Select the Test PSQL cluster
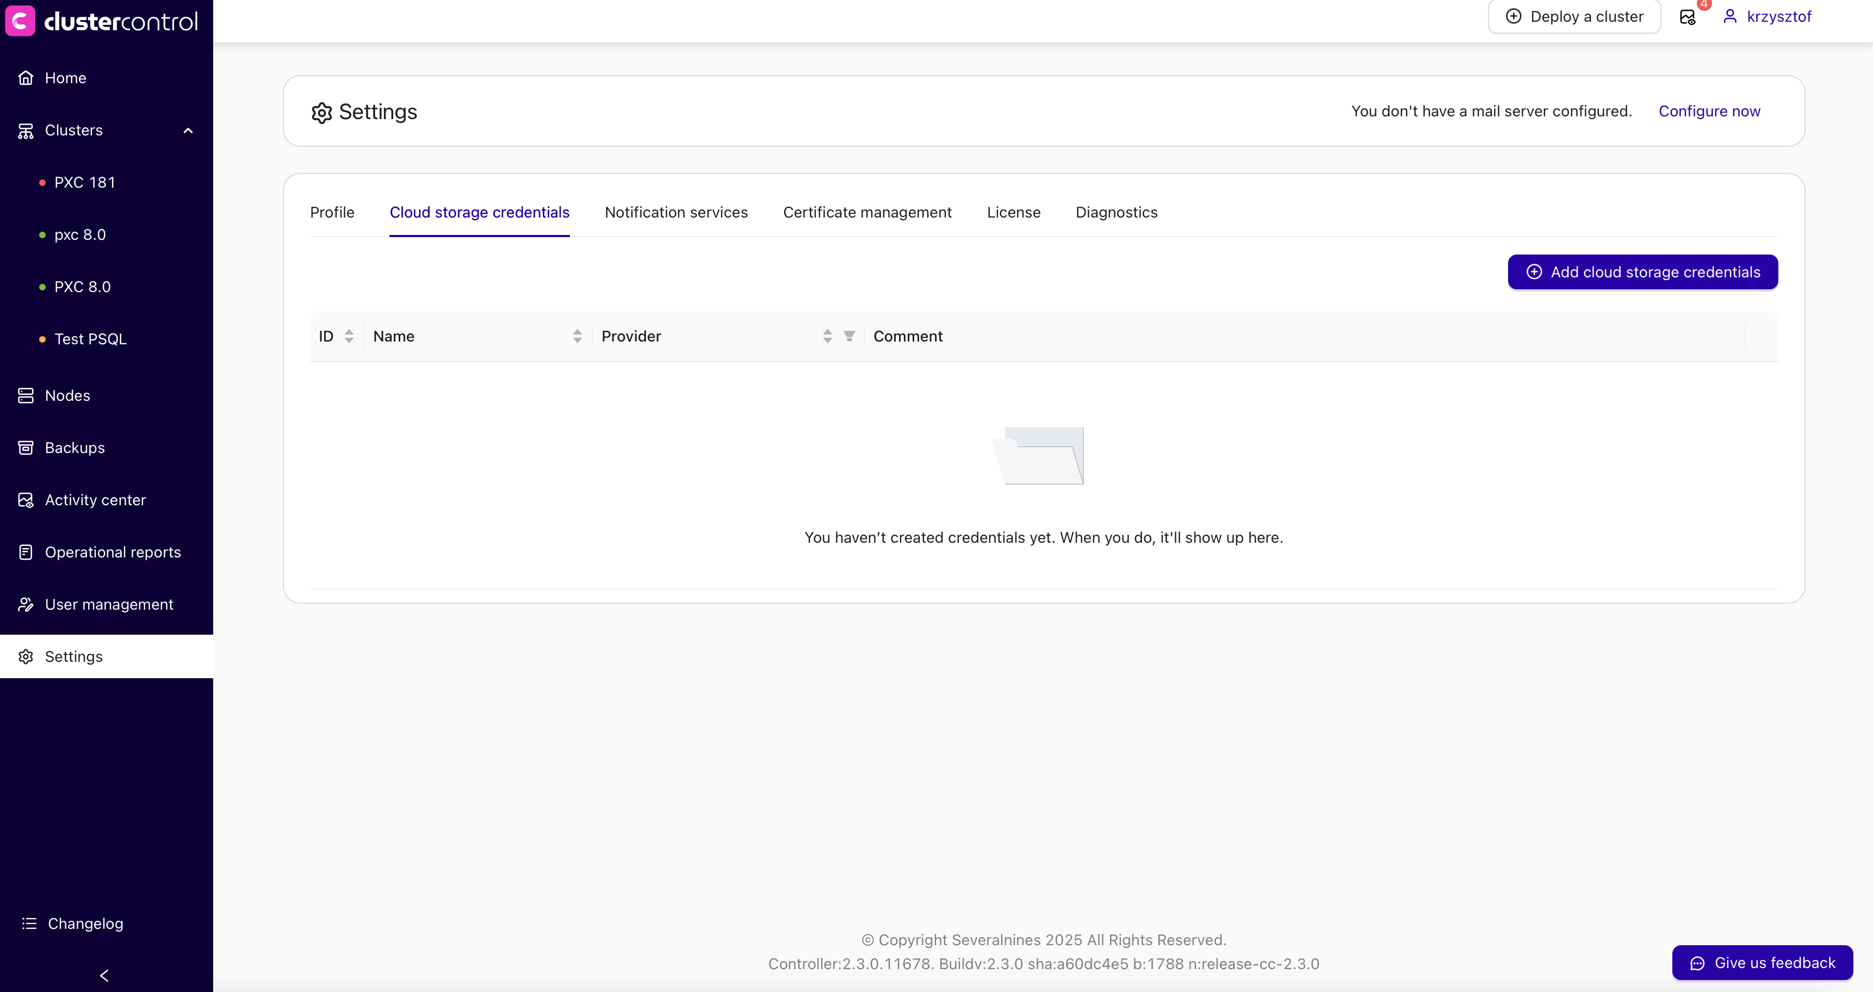1873x992 pixels. pyautogui.click(x=90, y=339)
